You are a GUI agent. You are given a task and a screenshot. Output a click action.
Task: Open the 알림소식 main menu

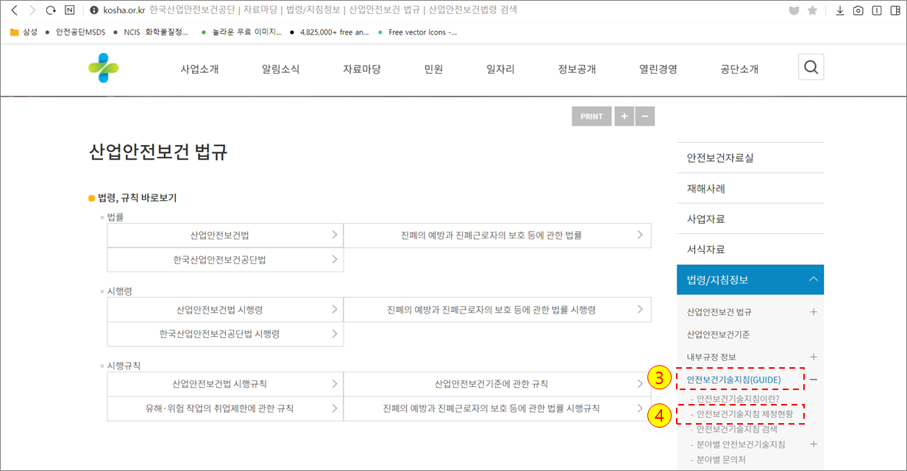(x=280, y=69)
